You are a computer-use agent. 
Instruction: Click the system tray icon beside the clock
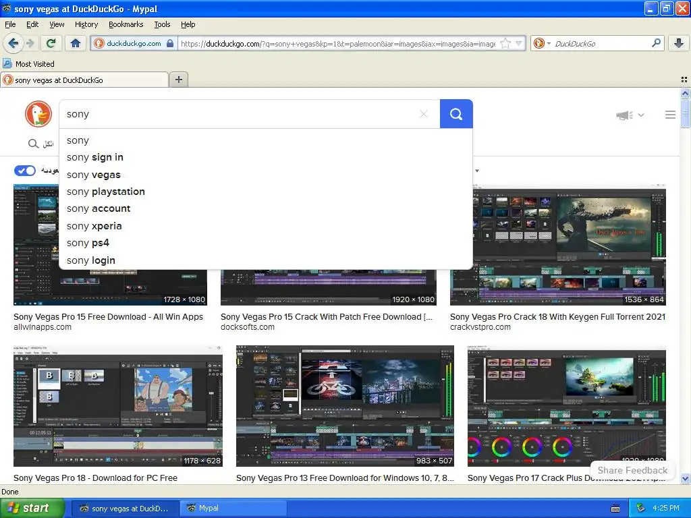point(640,509)
